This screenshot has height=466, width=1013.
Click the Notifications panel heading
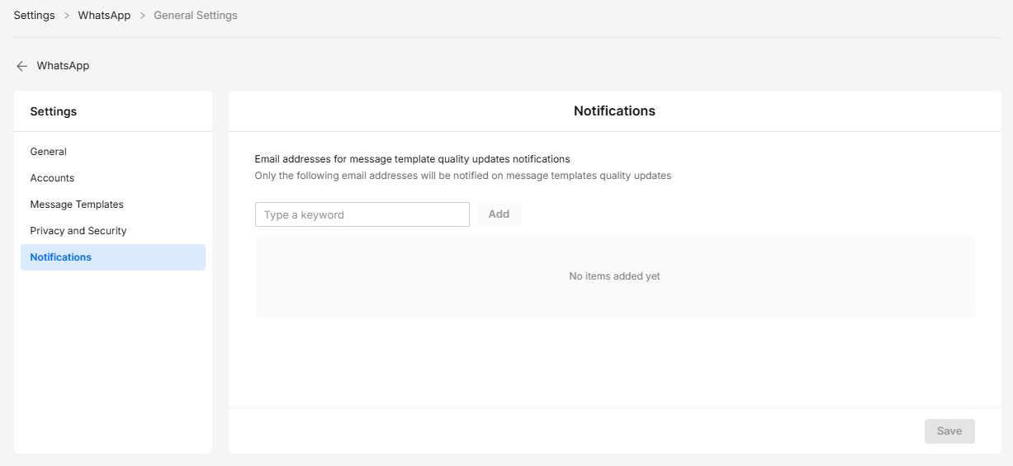614,111
